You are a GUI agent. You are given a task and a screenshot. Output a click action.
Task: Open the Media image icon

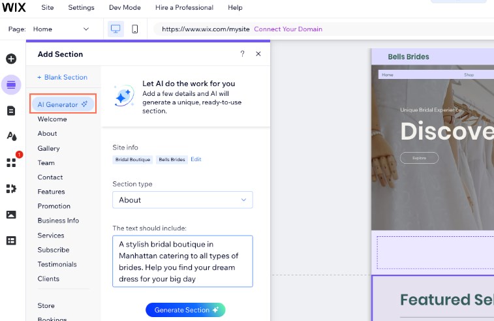[x=11, y=215]
